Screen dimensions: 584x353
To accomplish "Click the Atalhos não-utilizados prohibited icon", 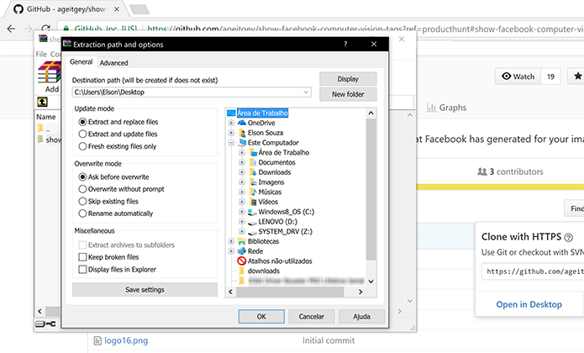I will coord(242,261).
